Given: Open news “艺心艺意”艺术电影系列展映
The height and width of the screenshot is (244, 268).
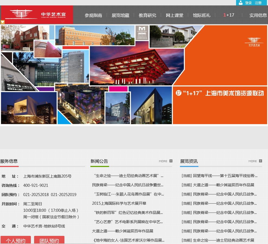Looking at the screenshot, I should point(128,222).
